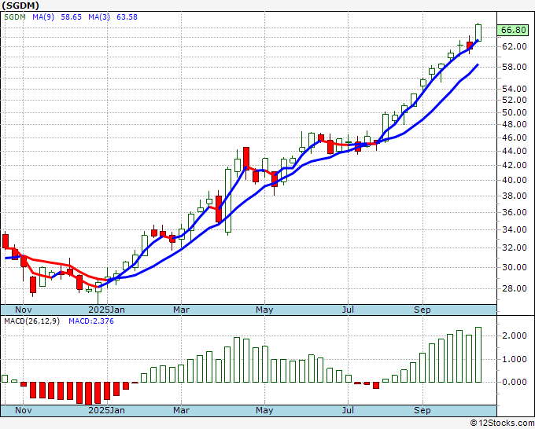Click the 38.00 price axis label
Screen dimensions: 535x429
(x=515, y=196)
